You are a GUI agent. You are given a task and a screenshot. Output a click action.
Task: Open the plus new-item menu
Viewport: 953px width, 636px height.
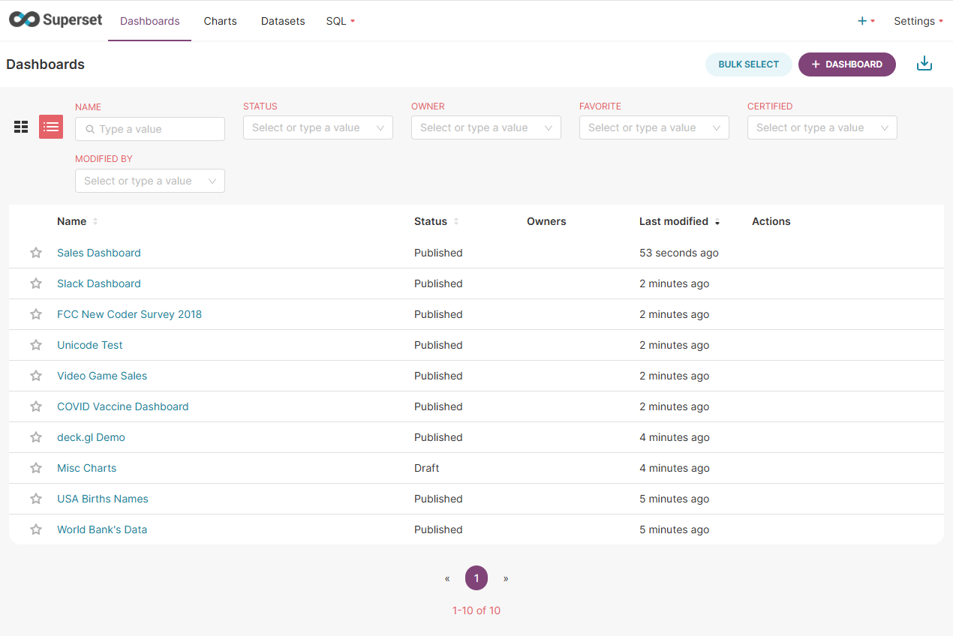click(866, 21)
